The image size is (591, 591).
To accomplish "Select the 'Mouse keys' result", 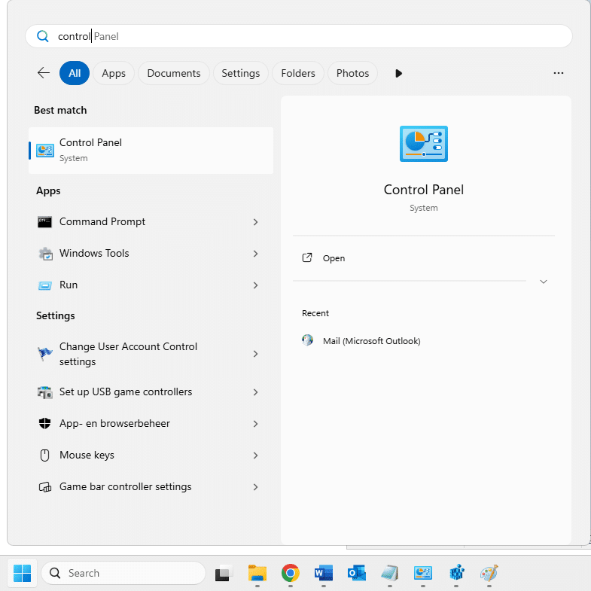I will 87,455.
